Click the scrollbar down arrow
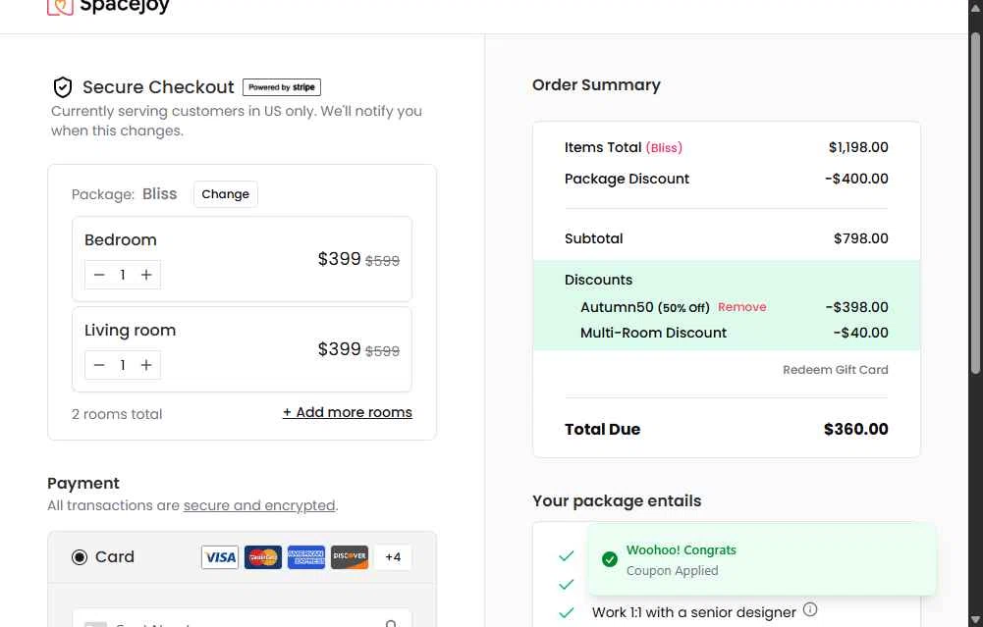This screenshot has height=627, width=983. (x=975, y=620)
